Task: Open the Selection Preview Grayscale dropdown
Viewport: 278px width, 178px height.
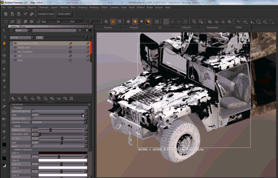Action: click(59, 122)
